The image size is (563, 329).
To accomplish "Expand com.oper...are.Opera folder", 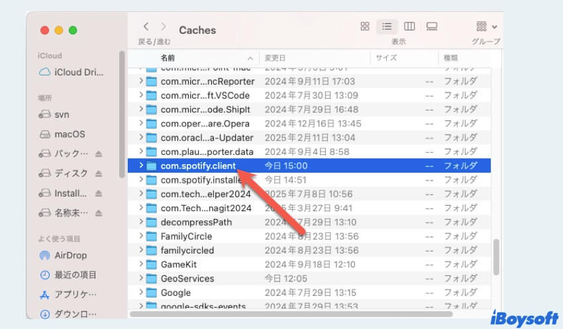I will [x=141, y=123].
